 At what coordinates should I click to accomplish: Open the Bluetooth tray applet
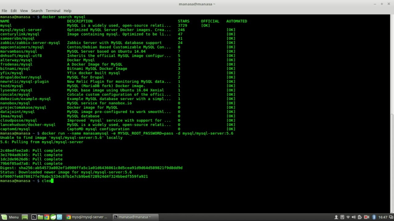(x=374, y=217)
